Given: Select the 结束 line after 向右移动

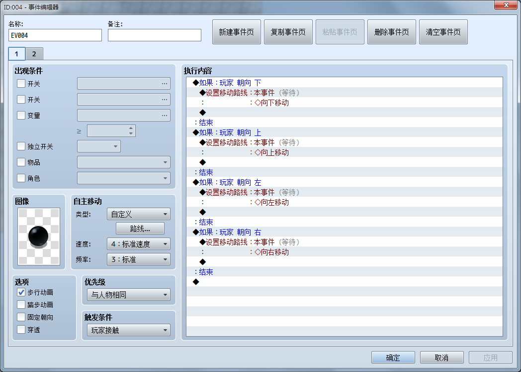Looking at the screenshot, I should tap(344, 272).
